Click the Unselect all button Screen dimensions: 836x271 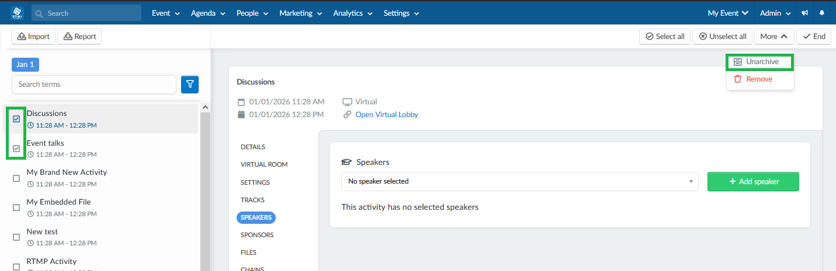tap(723, 36)
